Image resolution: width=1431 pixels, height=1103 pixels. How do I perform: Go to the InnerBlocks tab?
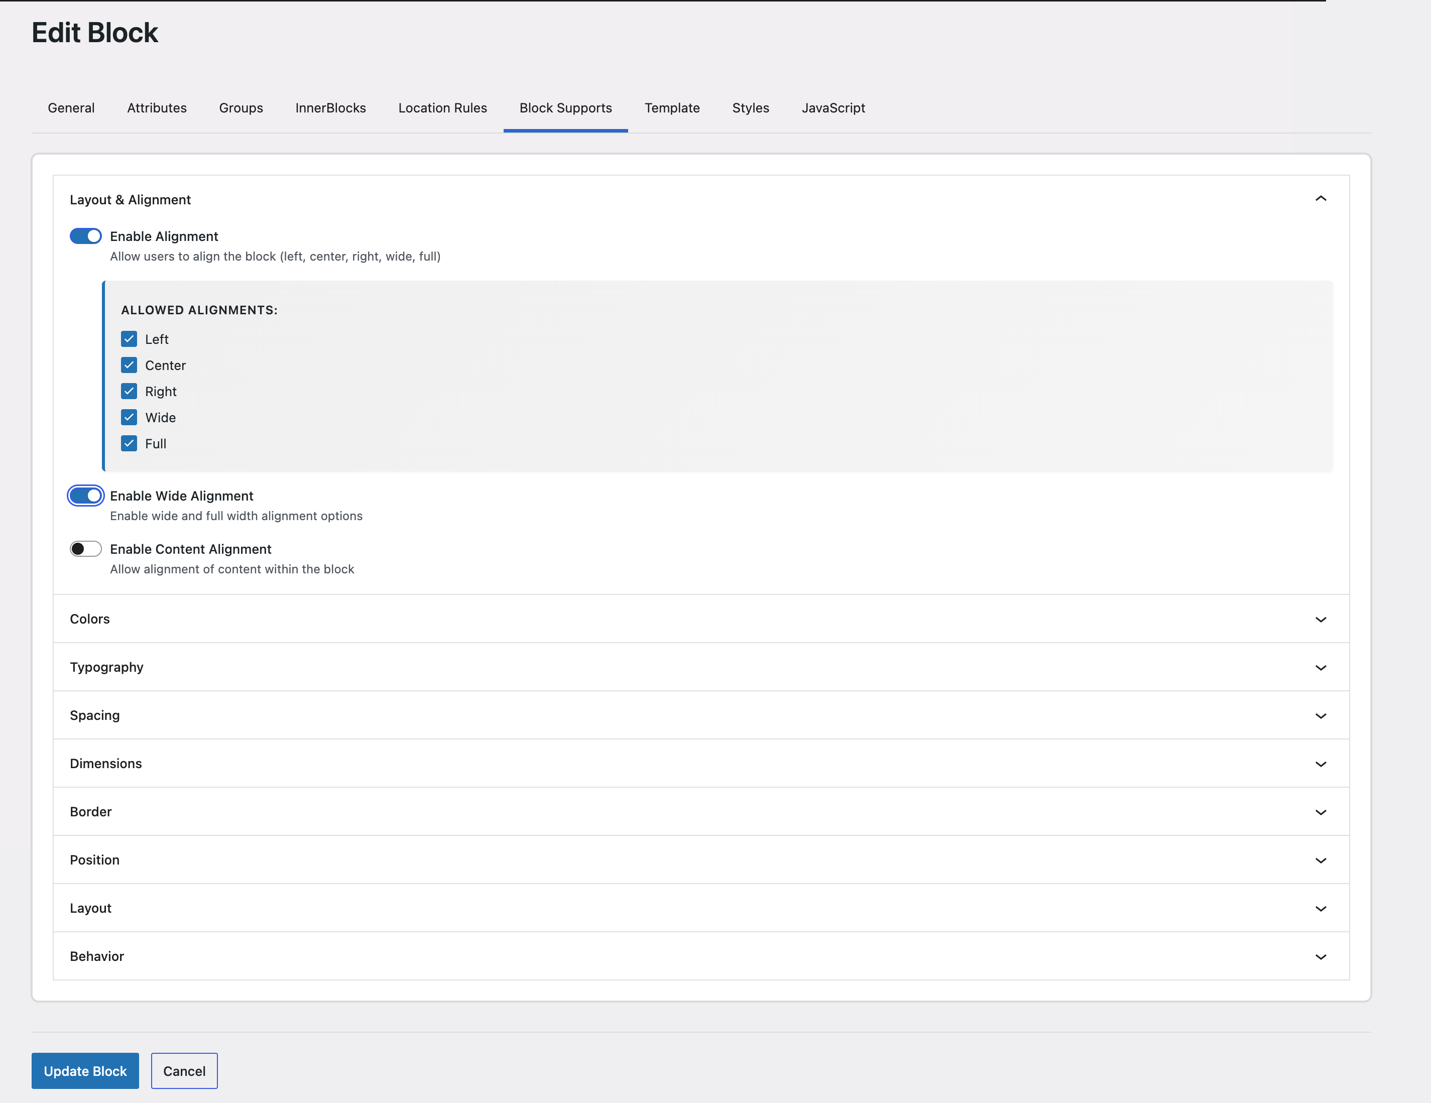pyautogui.click(x=330, y=108)
